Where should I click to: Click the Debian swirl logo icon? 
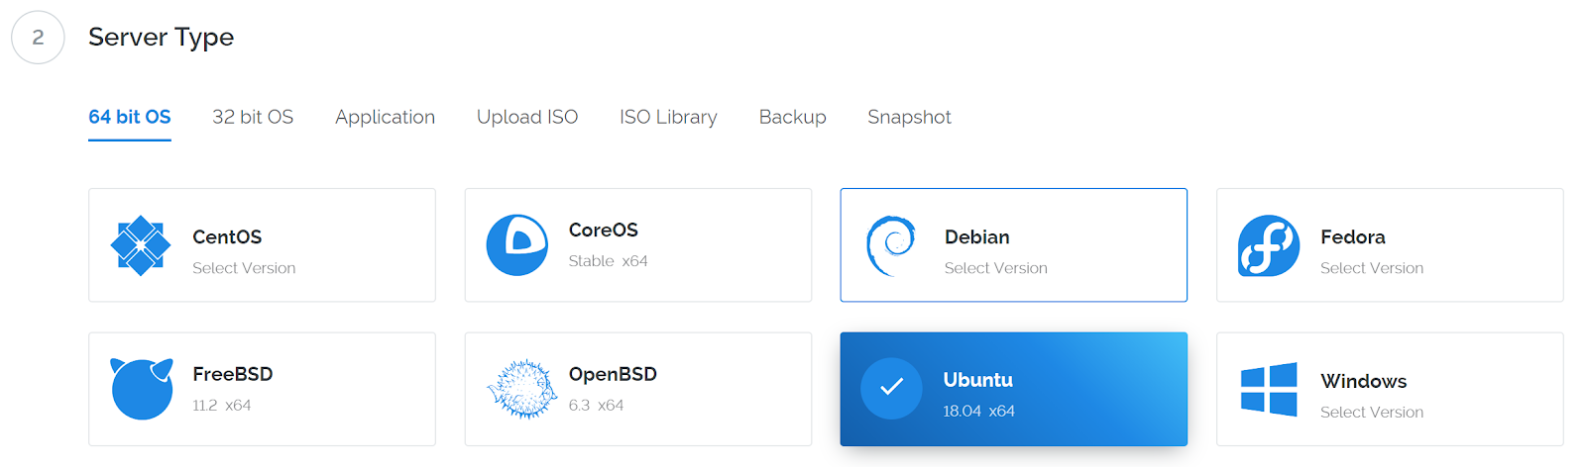coord(891,245)
